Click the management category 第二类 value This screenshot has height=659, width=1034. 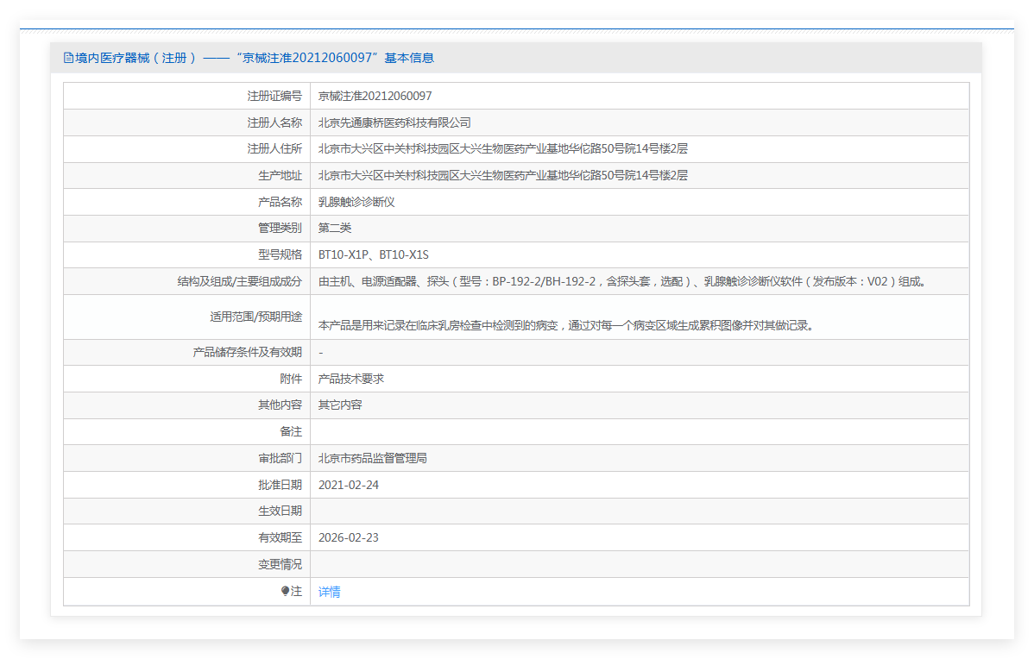[335, 228]
